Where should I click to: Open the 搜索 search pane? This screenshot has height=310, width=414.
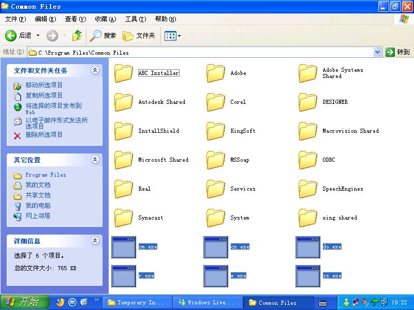coord(102,36)
